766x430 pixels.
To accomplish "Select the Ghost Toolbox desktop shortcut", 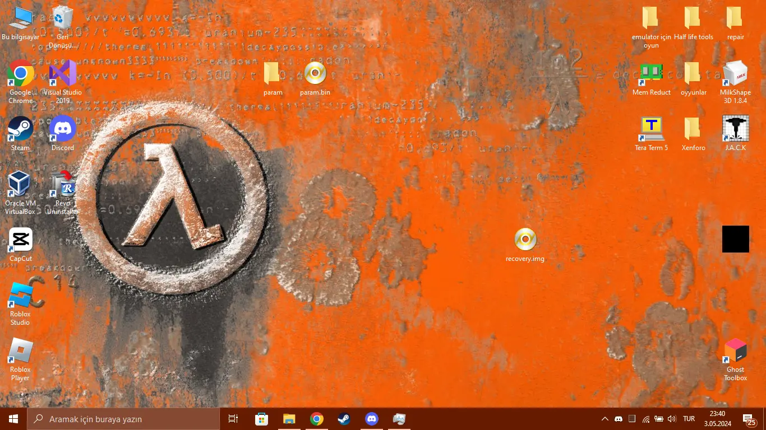I will (x=735, y=359).
